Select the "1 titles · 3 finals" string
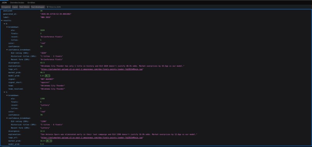This screenshot has width=312, height=147. tap(51, 56)
